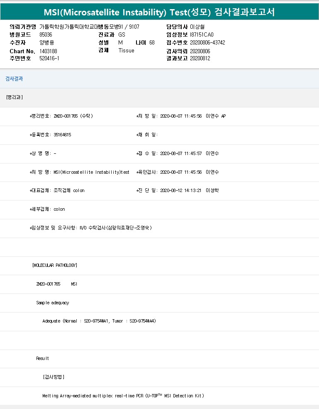Select test request date 20200806
Image resolution: width=319 pixels, height=409 pixels.
[x=200, y=51]
